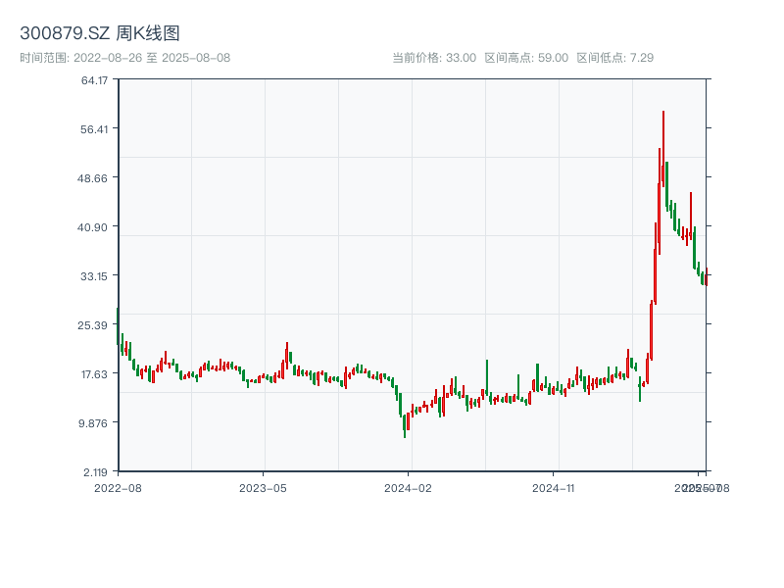This screenshot has width=784, height=588.
Task: Click the x-axis label 2024-11
Action: 553,488
